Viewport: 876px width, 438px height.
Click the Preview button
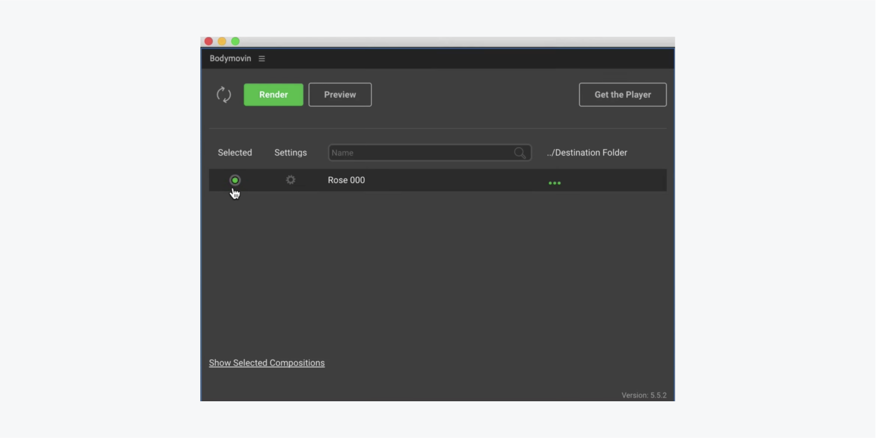click(x=340, y=94)
